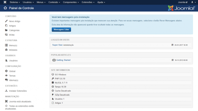Expand the Menus dropdown menu
This screenshot has height=111, width=198.
[41, 2]
